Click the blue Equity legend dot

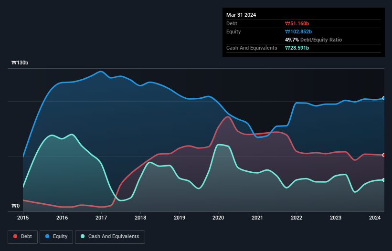click(47, 236)
